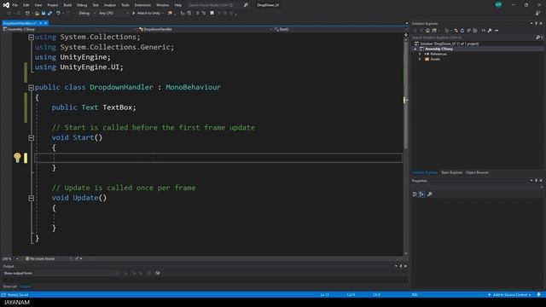Click Show All Files icon in Solution Explorer

coord(475,31)
